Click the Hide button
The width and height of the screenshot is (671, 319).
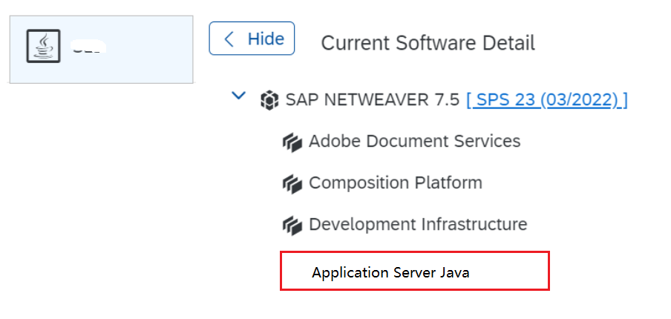252,39
